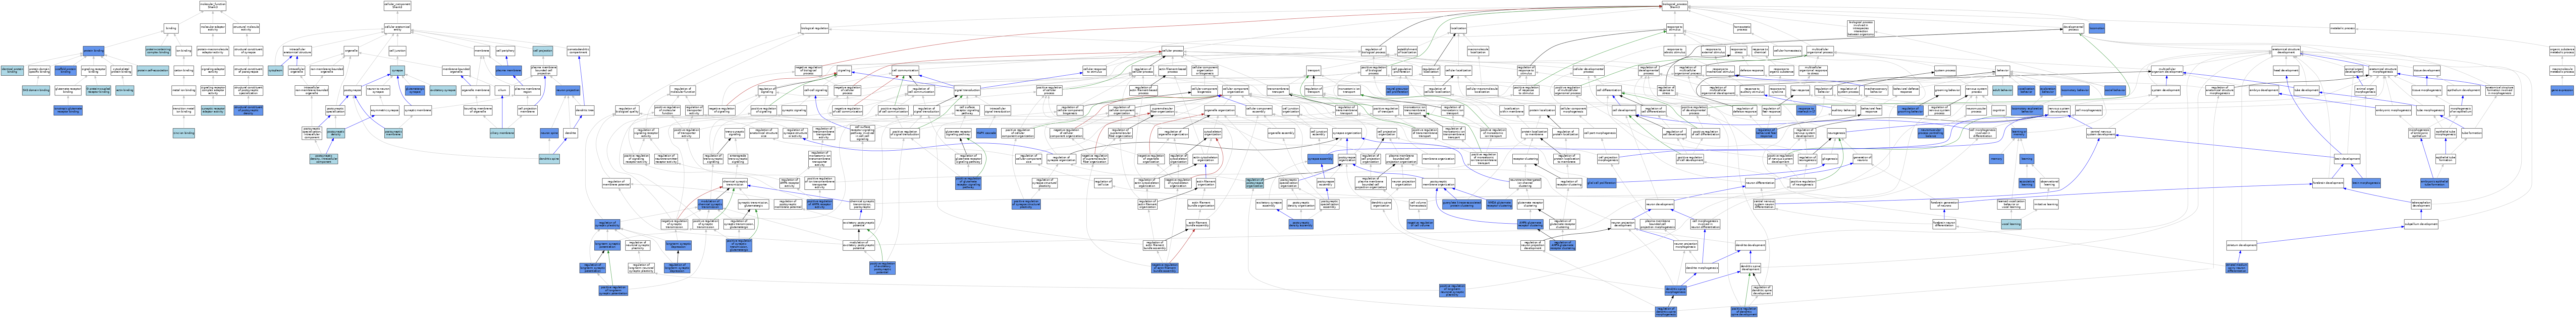Image resolution: width=2576 pixels, height=318 pixels.
Task: Select the "homeostatic process" node
Action: point(1742,28)
